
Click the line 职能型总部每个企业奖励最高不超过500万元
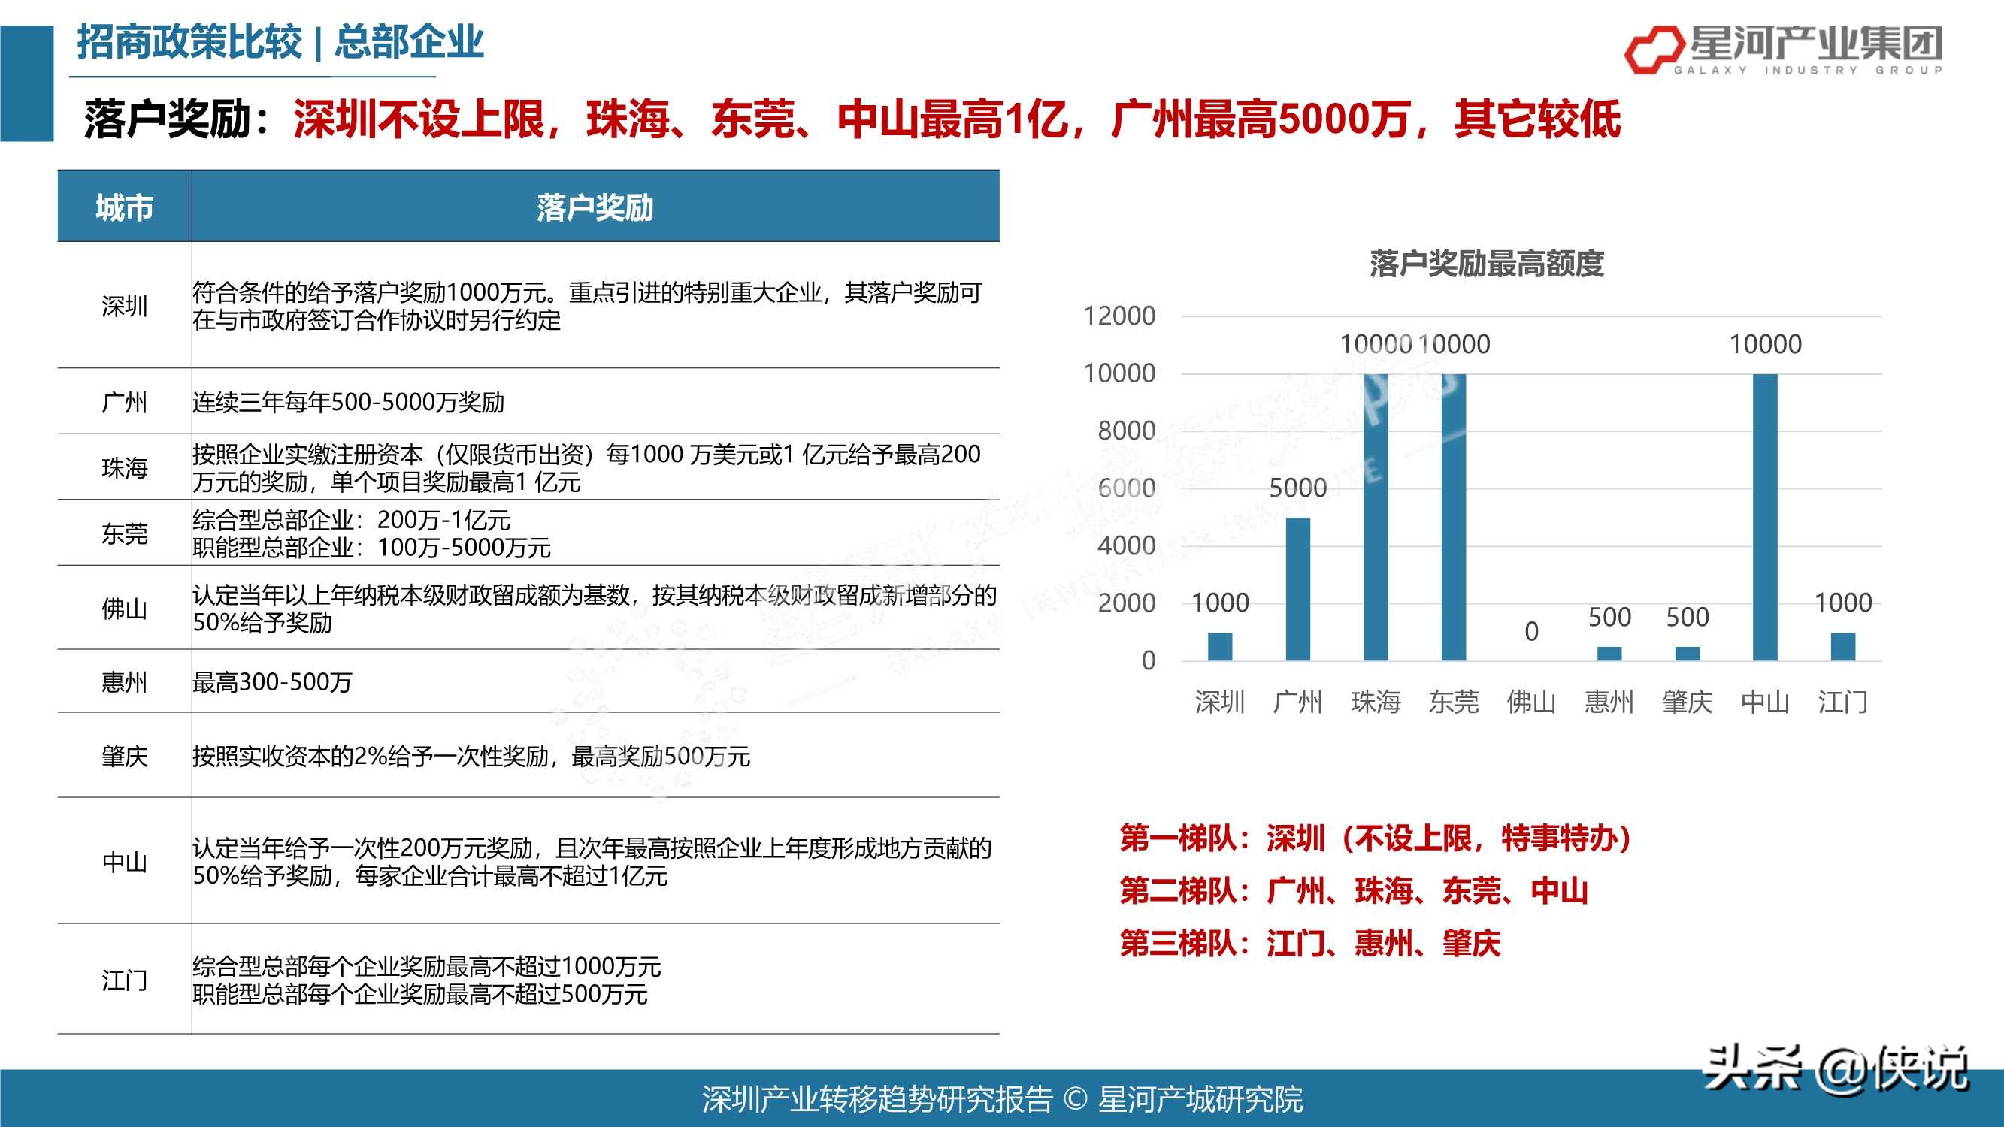420,994
